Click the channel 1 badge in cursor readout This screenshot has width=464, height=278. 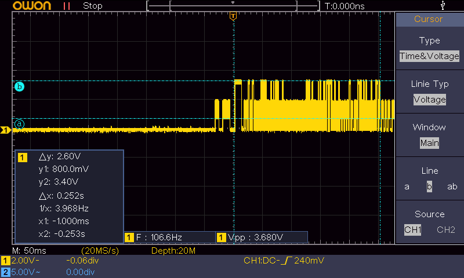point(23,157)
